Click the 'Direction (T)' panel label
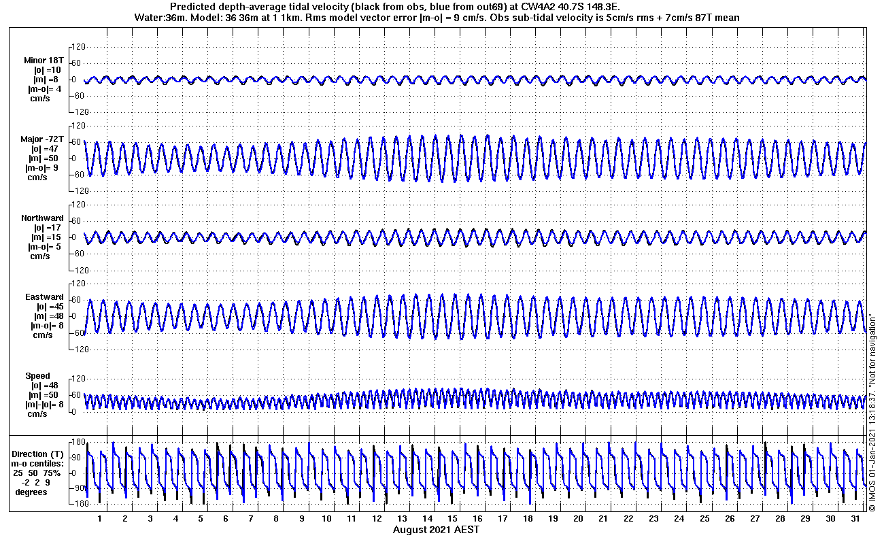Image resolution: width=884 pixels, height=544 pixels. (39, 454)
